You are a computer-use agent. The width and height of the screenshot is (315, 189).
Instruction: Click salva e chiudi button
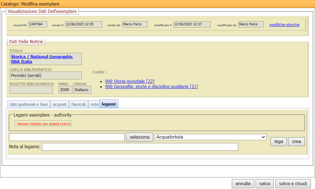point(293,184)
